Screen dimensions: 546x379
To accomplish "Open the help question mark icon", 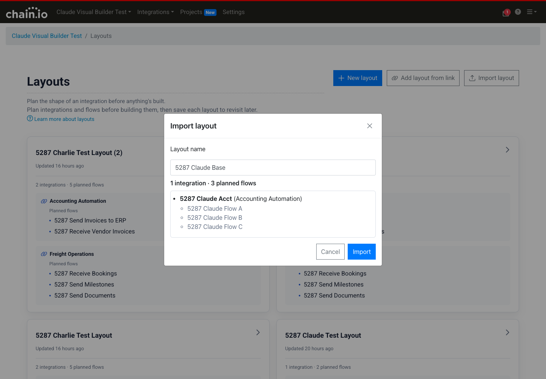I will [518, 12].
